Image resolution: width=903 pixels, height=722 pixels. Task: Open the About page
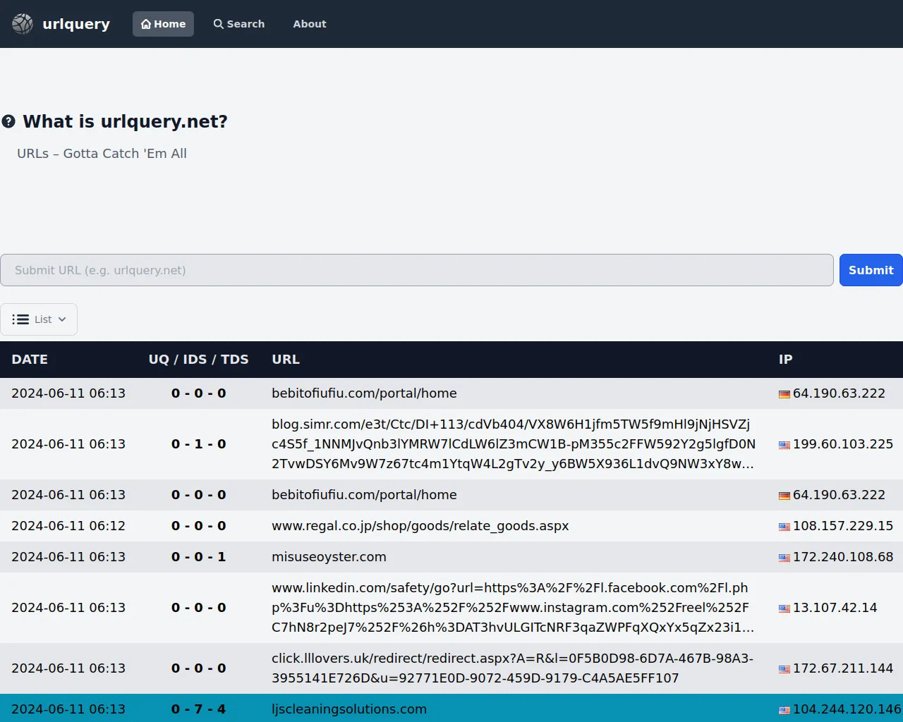pos(310,24)
